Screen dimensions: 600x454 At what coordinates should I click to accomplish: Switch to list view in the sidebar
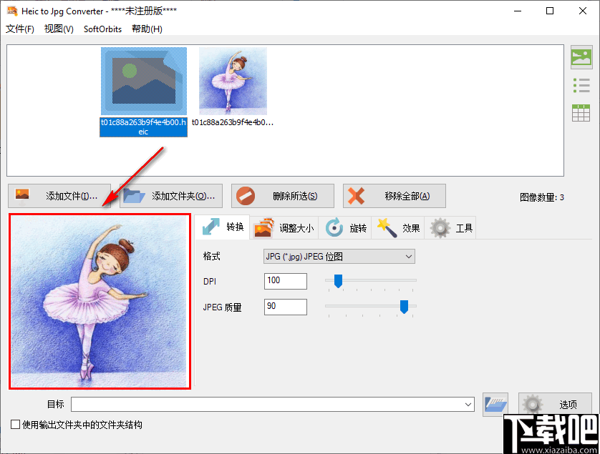click(x=581, y=84)
